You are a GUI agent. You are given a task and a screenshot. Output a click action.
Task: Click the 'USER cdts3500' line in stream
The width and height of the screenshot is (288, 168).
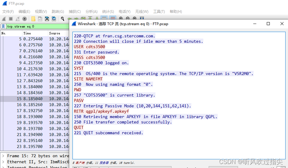click(90, 47)
